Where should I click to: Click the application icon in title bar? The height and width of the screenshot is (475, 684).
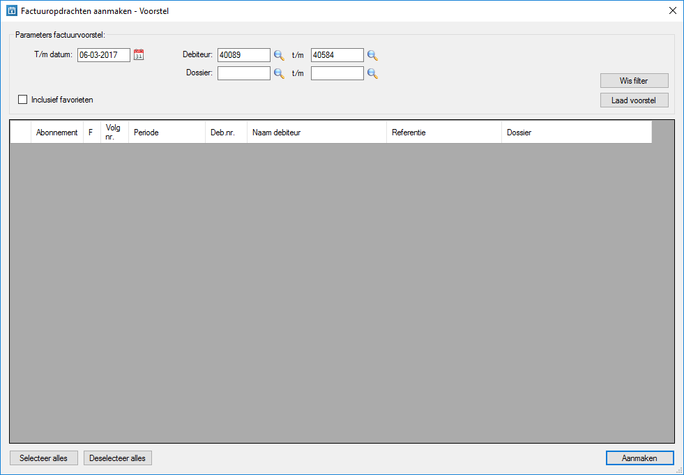pyautogui.click(x=12, y=11)
